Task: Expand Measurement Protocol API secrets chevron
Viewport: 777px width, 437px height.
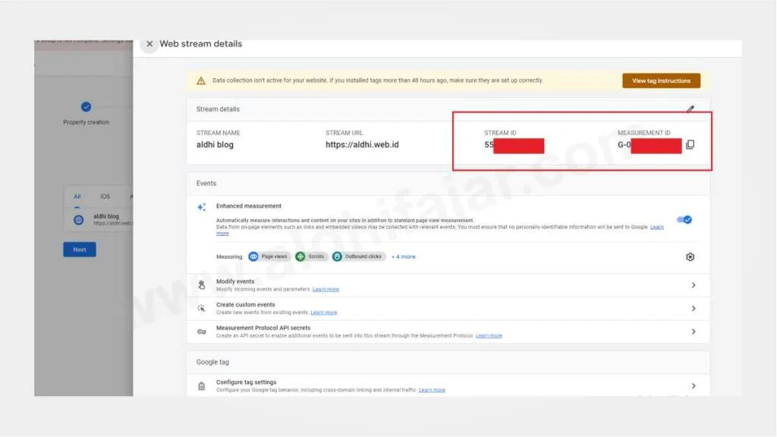Action: click(694, 332)
